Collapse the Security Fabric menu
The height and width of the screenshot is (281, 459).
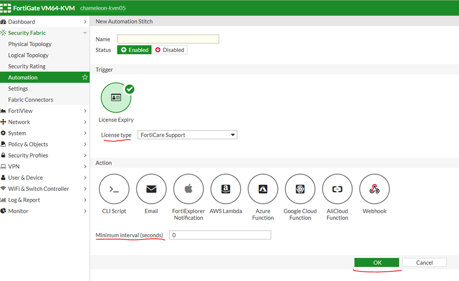pos(85,33)
